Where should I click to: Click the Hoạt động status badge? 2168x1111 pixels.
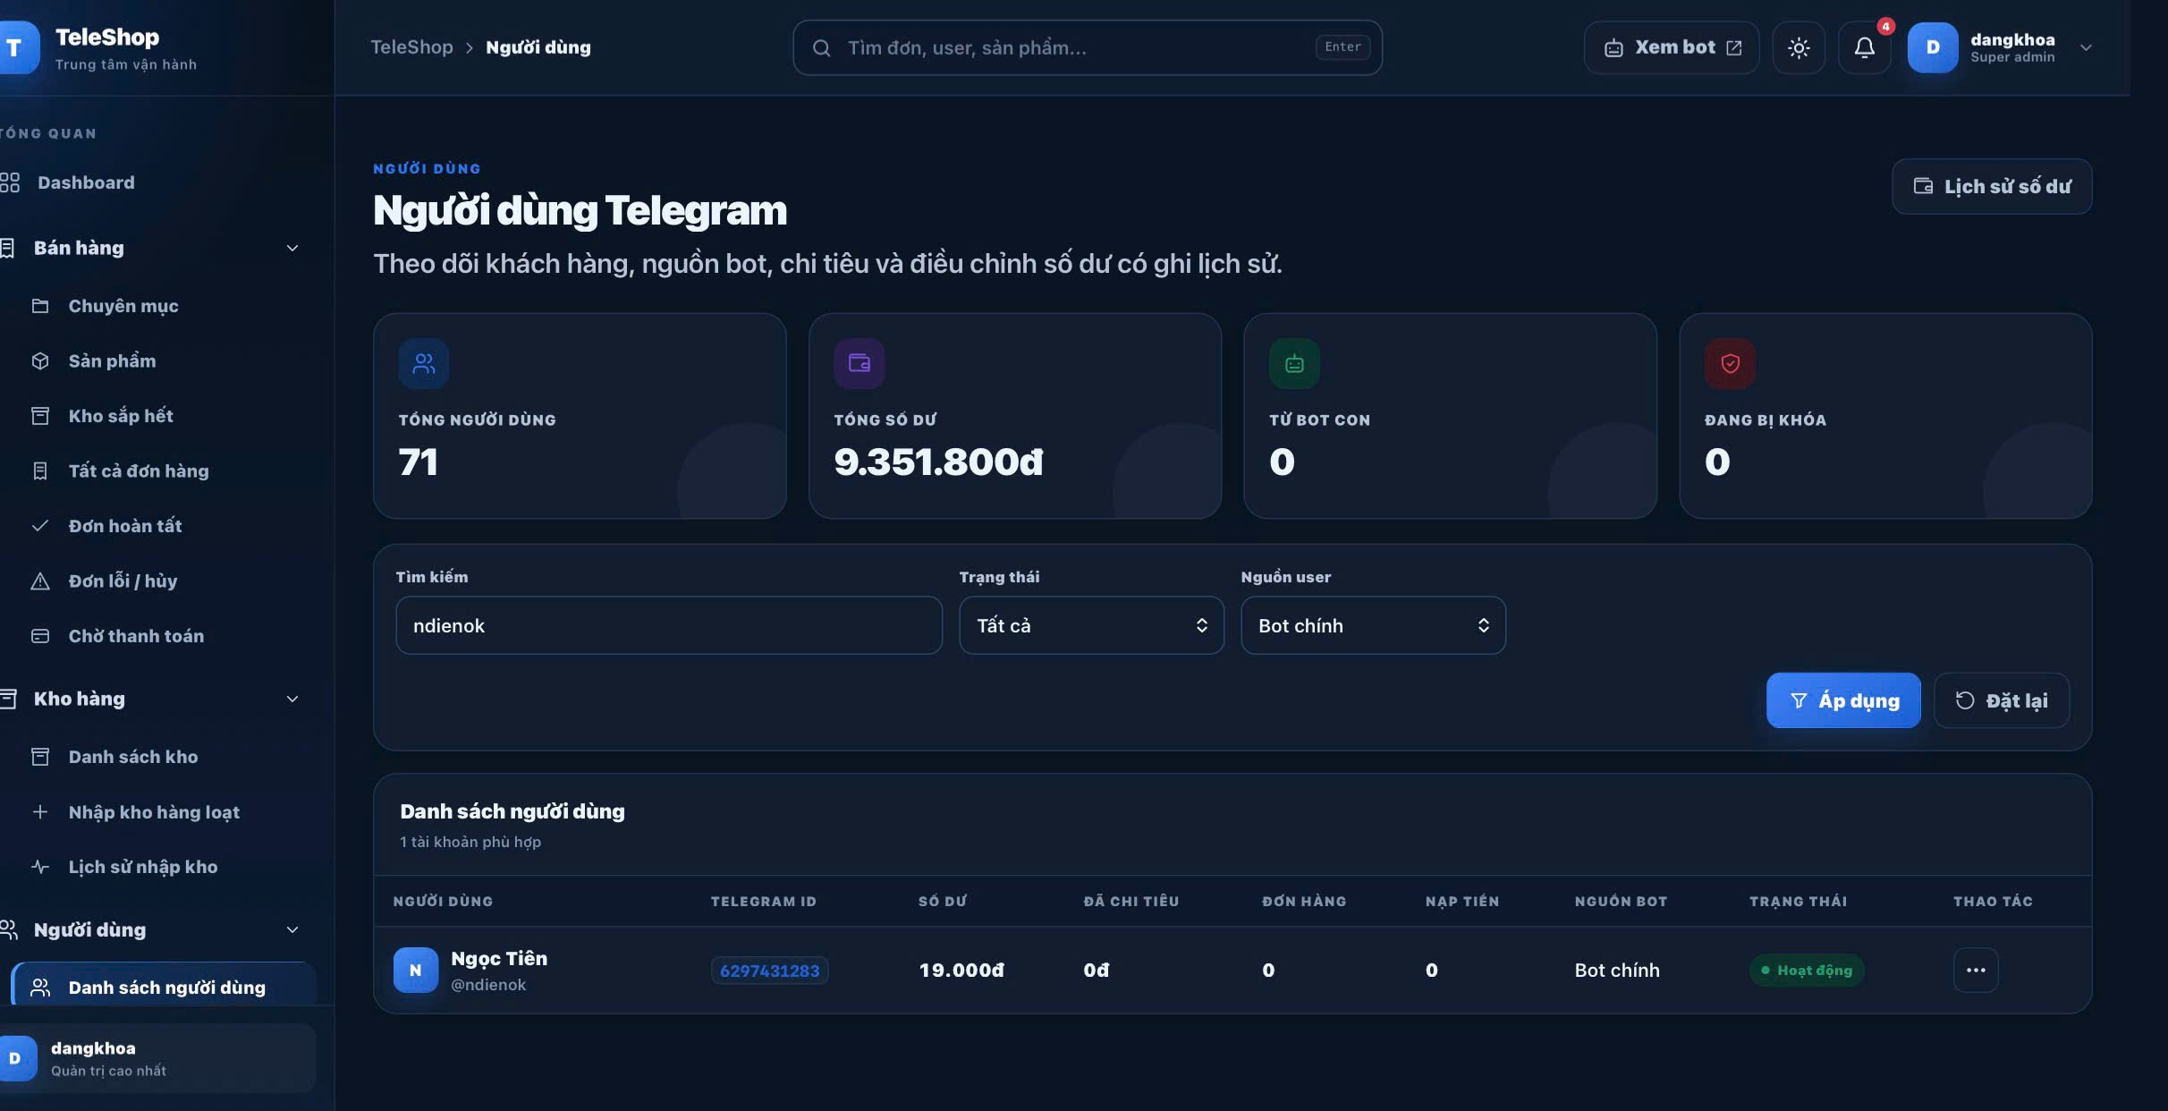(x=1807, y=971)
